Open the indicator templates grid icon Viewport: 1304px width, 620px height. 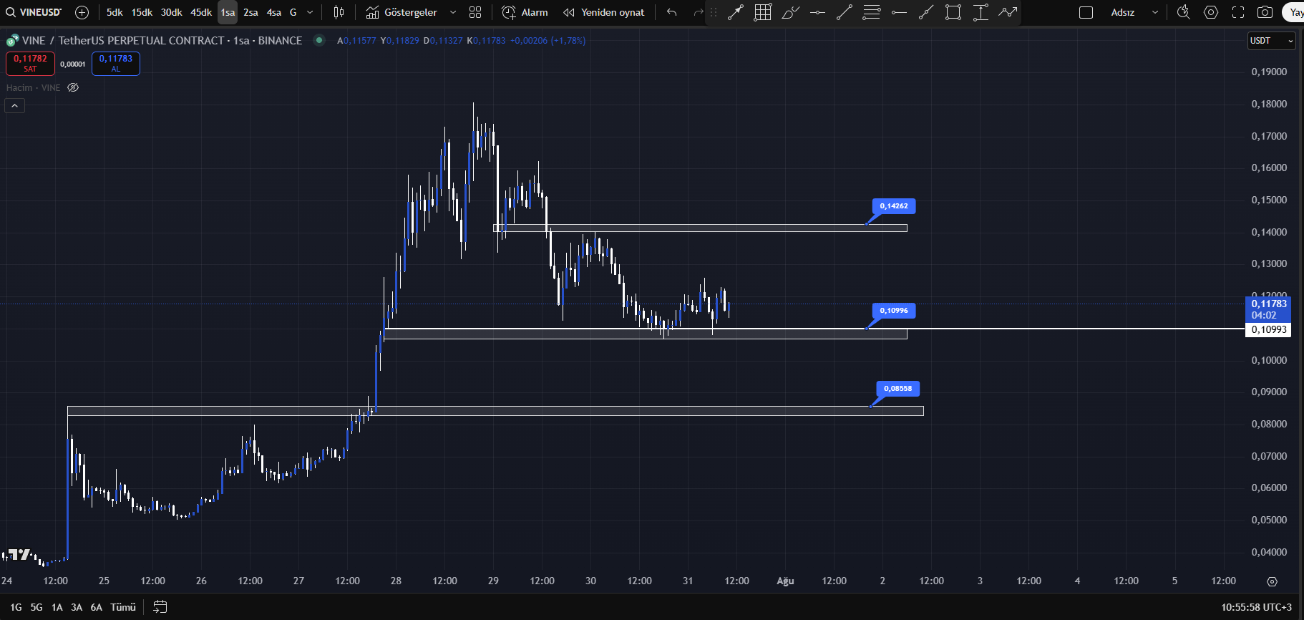pyautogui.click(x=475, y=12)
